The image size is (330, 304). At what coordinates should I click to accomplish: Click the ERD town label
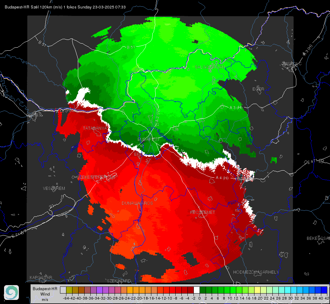click(x=138, y=154)
